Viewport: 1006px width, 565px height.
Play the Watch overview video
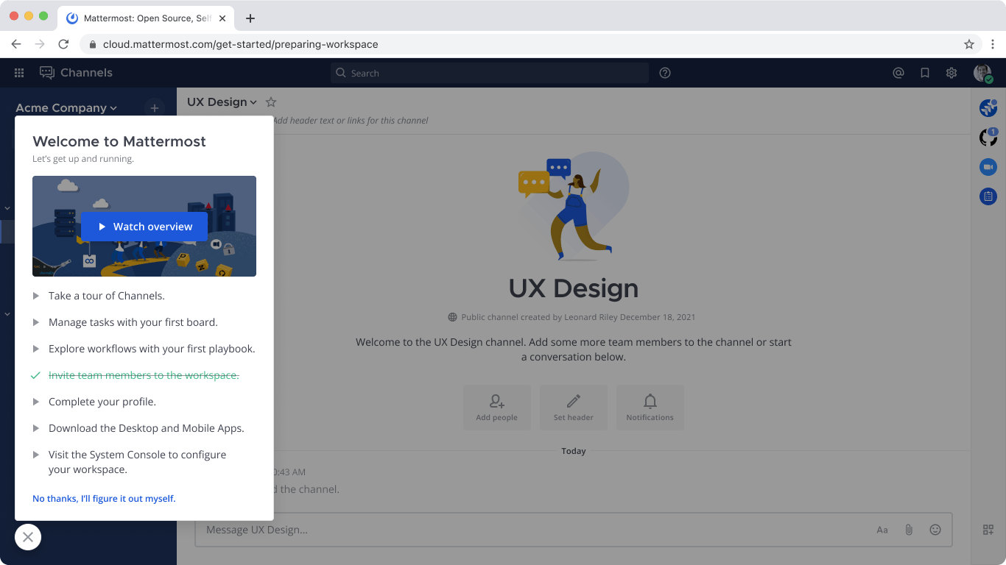pos(144,227)
